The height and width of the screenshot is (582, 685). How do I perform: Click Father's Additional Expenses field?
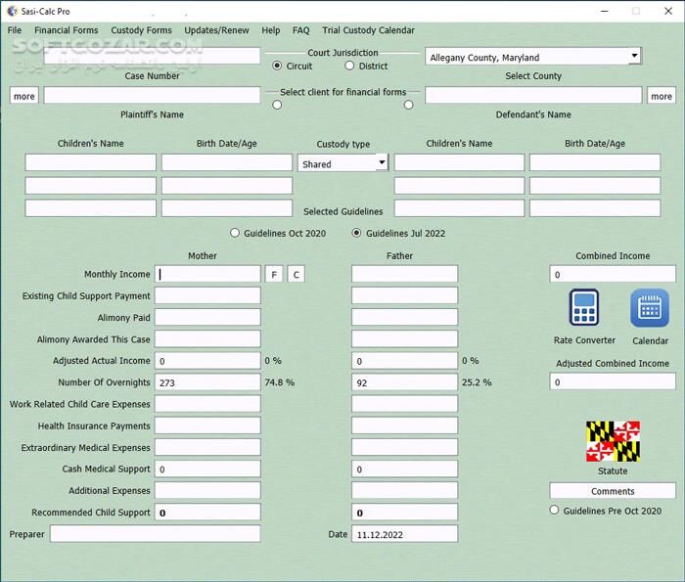pos(404,490)
